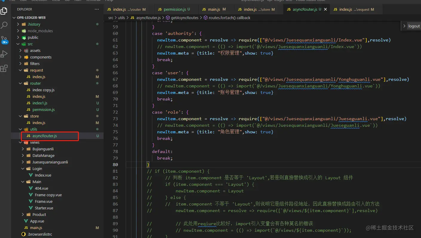This screenshot has width=421, height=238.
Task: Click the JS icon beside index copy.js
Action: click(29, 90)
